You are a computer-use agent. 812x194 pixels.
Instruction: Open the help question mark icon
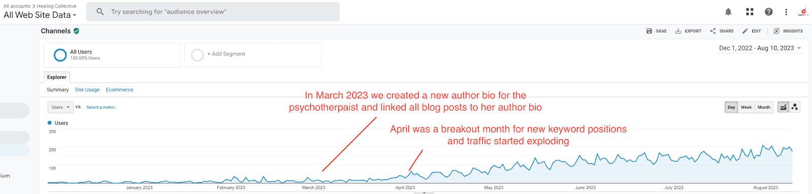tap(769, 12)
